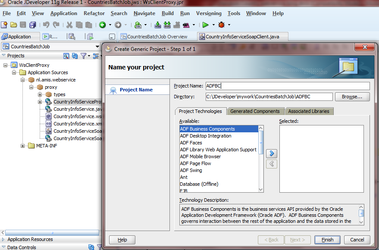Click the green Run arrow in toolbar

(x=206, y=25)
